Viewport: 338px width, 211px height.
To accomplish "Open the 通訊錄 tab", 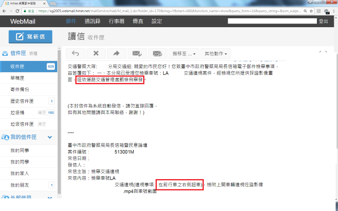I will 92,21.
